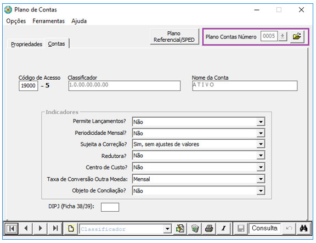Expand Taxa de Conversão Outra Moeda dropdown
Viewport: 316px width, 243px height.
coord(261,179)
